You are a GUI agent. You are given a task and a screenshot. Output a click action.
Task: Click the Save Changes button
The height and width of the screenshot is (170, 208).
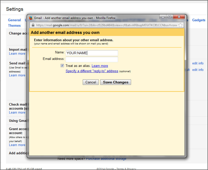[x=116, y=82]
